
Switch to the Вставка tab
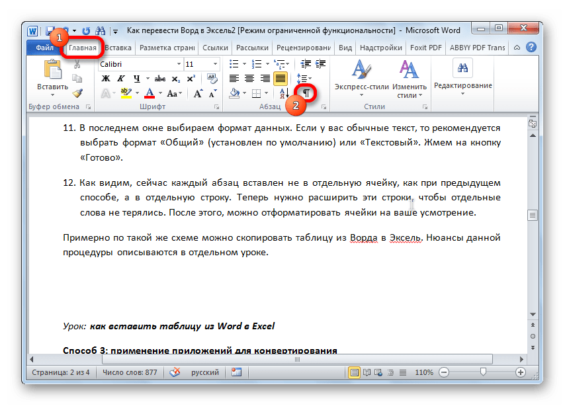click(118, 48)
